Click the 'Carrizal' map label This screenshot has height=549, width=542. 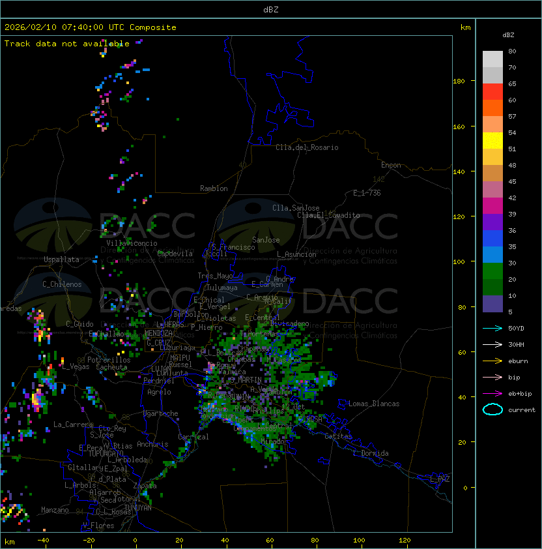(193, 437)
